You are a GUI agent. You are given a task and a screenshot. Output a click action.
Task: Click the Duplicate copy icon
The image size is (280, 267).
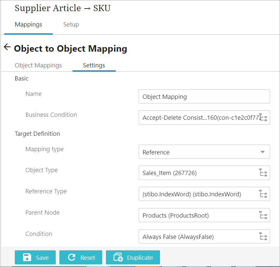(x=118, y=258)
